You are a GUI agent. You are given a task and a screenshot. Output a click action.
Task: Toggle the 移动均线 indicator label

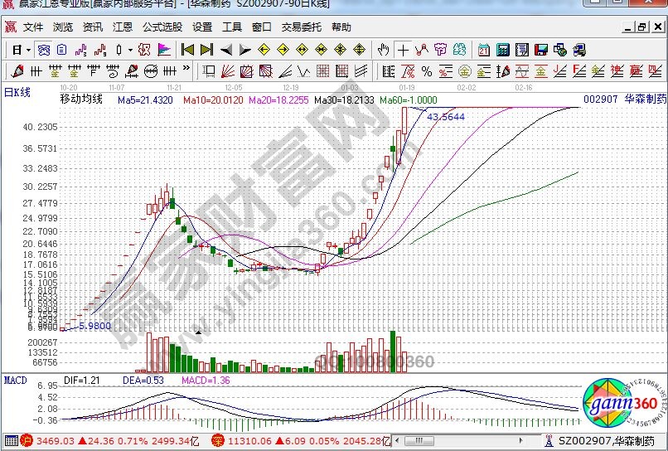click(x=81, y=99)
